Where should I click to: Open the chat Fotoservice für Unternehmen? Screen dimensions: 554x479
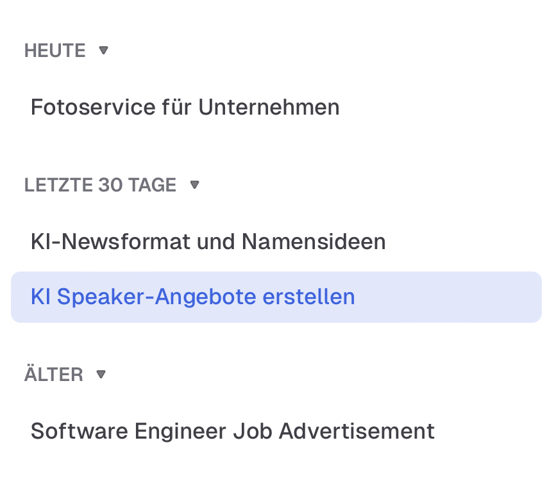[x=185, y=107]
